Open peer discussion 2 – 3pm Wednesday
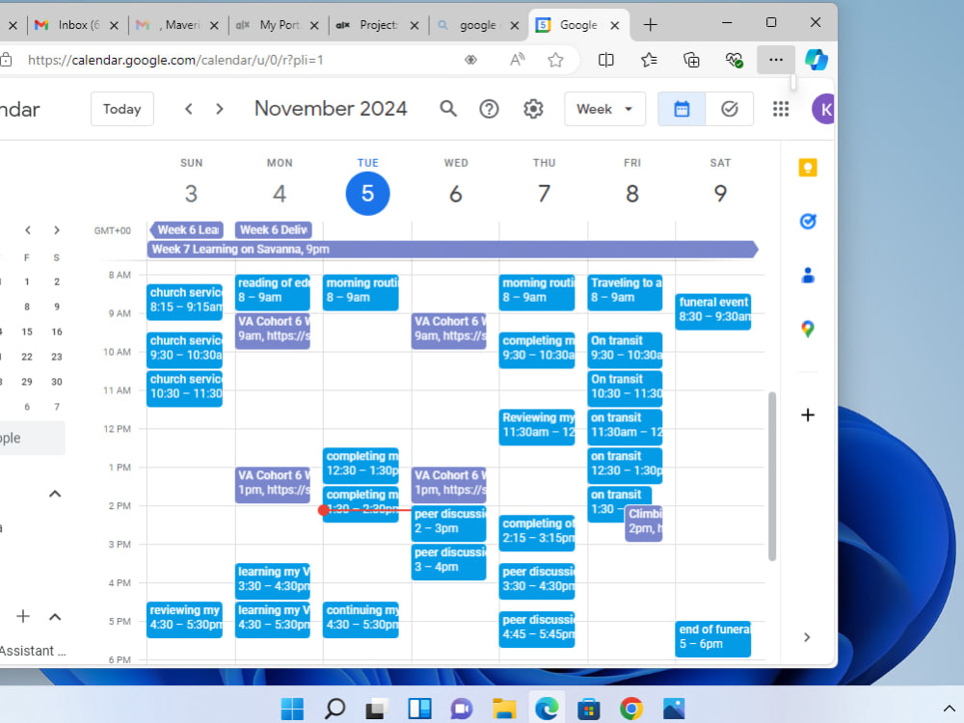The width and height of the screenshot is (964, 723). 449,523
